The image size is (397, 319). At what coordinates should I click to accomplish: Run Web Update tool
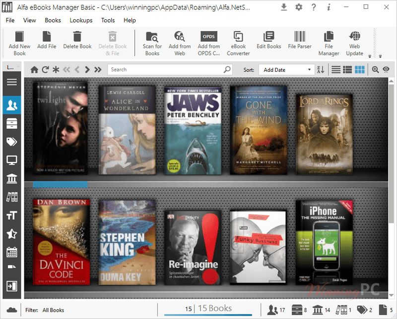click(x=354, y=43)
